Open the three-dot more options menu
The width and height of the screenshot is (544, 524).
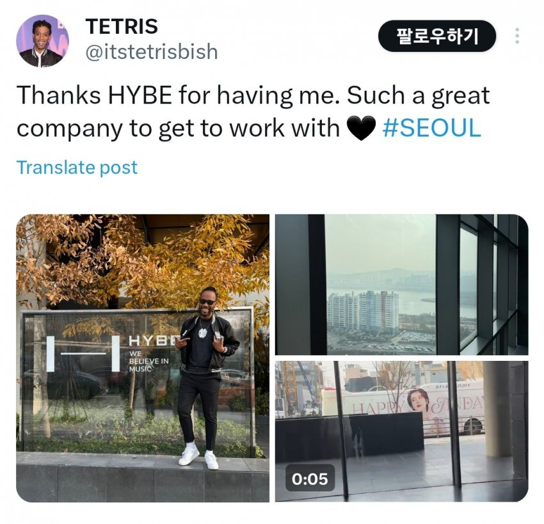click(517, 36)
